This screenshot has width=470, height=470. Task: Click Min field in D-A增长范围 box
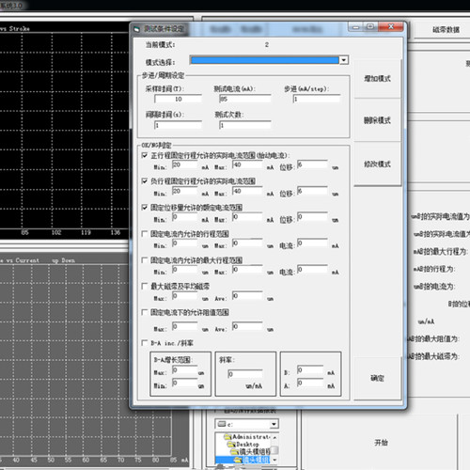pyautogui.click(x=185, y=384)
